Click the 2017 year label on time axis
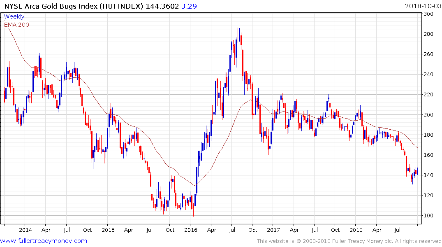 (273, 230)
